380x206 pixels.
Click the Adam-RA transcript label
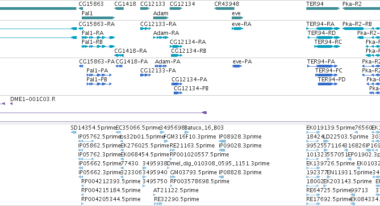click(166, 33)
